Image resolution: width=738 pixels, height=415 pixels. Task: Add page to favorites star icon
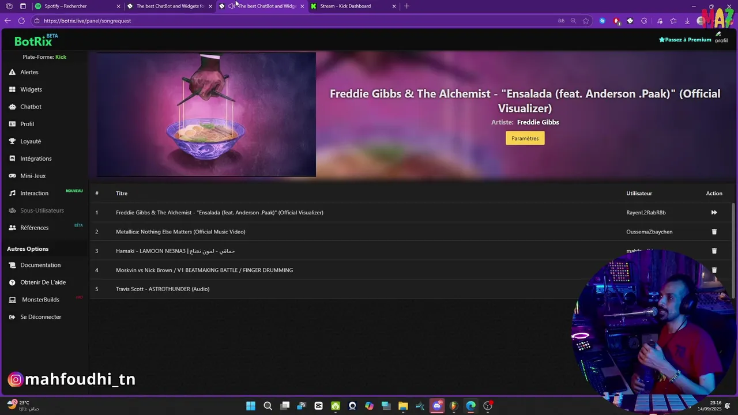(586, 21)
